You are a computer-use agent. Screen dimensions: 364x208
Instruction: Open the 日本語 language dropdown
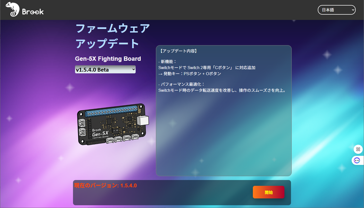336,10
